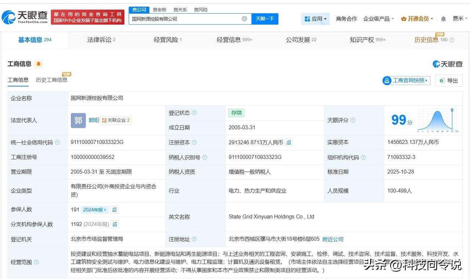Expand the 应用 dropdown menu

click(x=316, y=19)
